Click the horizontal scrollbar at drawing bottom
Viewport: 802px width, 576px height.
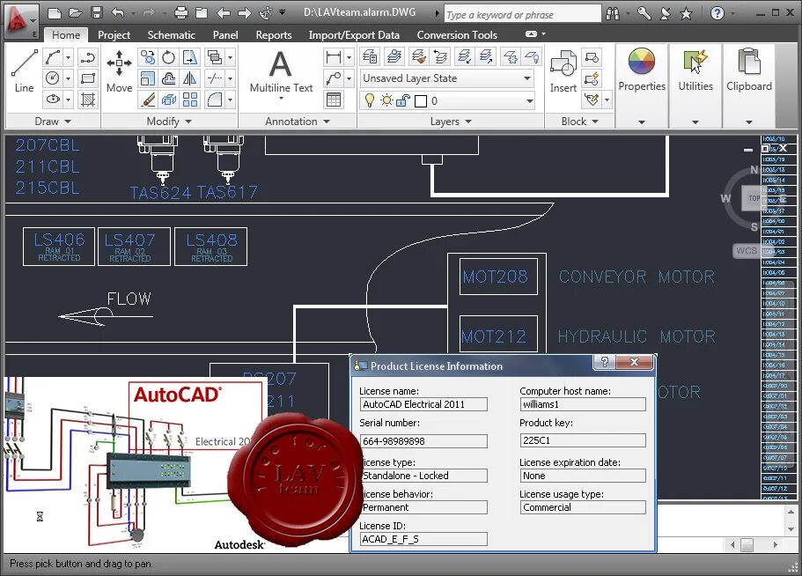pyautogui.click(x=754, y=545)
